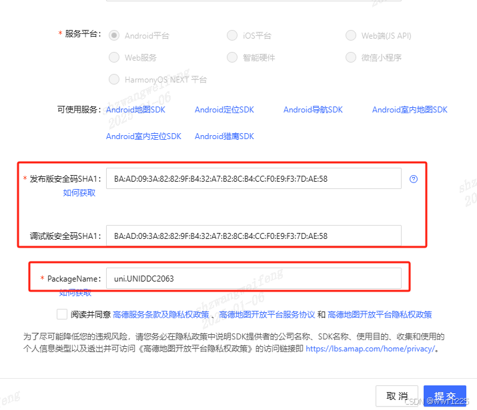Select the Web服务 radio button
This screenshot has width=477, height=410.
pos(114,57)
